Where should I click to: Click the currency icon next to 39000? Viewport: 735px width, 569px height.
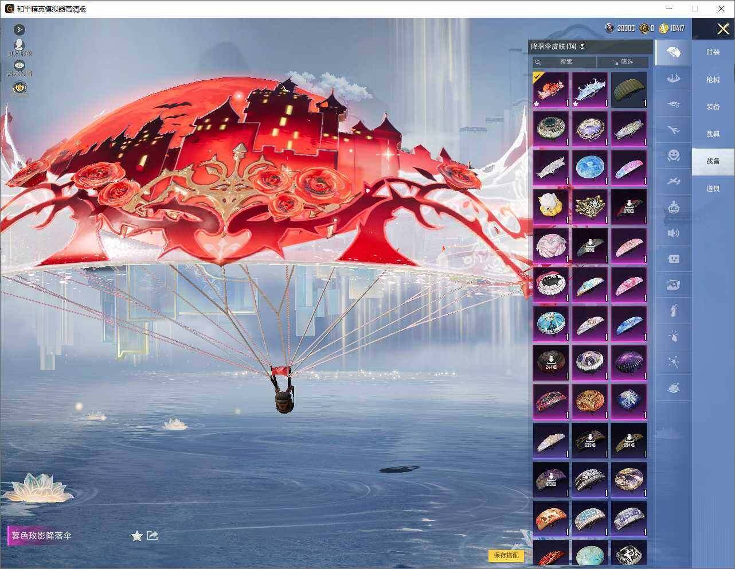coord(609,28)
